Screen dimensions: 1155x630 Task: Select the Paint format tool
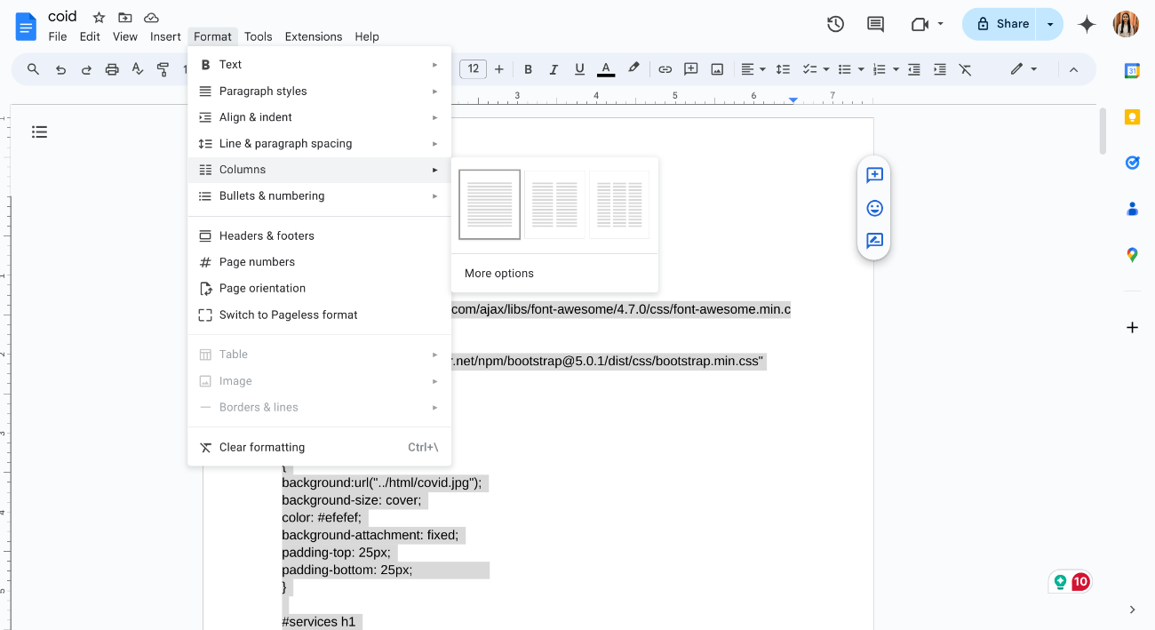click(x=163, y=68)
